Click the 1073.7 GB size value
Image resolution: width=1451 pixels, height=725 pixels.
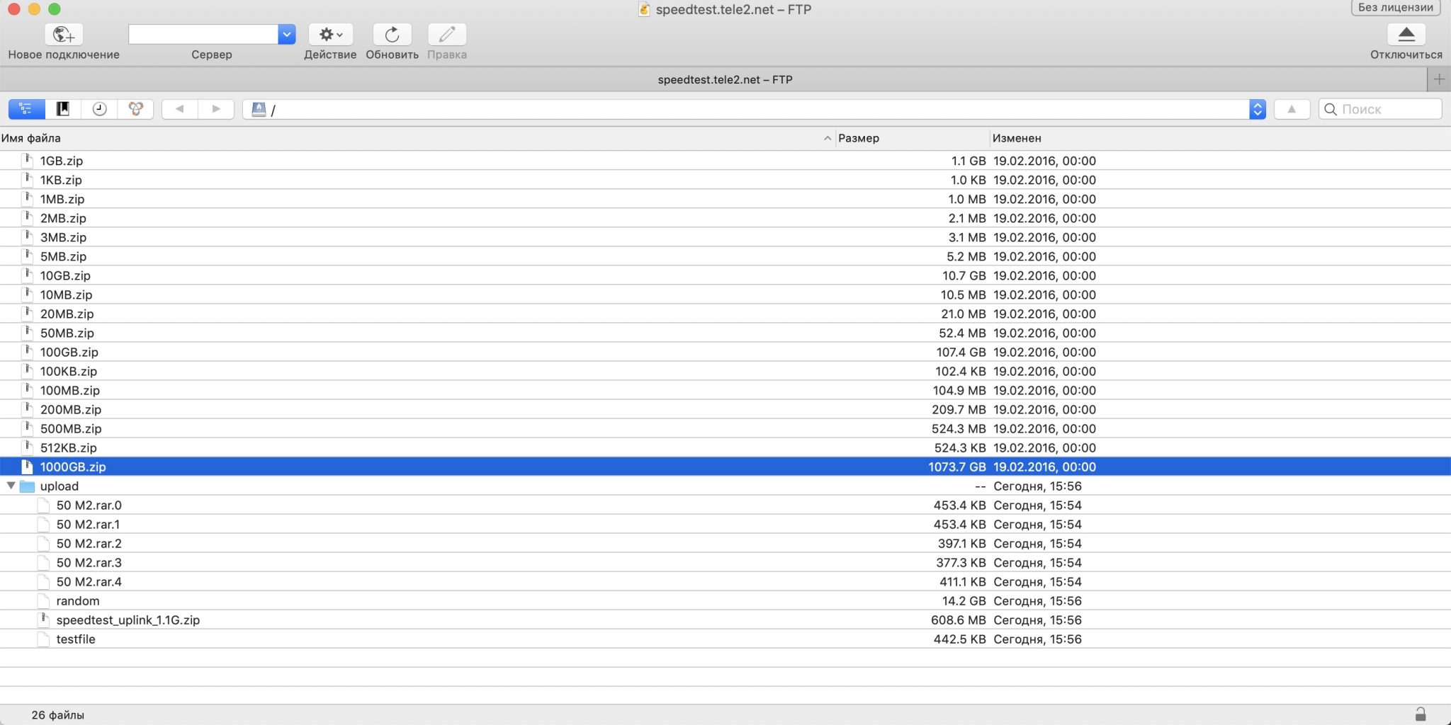pyautogui.click(x=957, y=467)
